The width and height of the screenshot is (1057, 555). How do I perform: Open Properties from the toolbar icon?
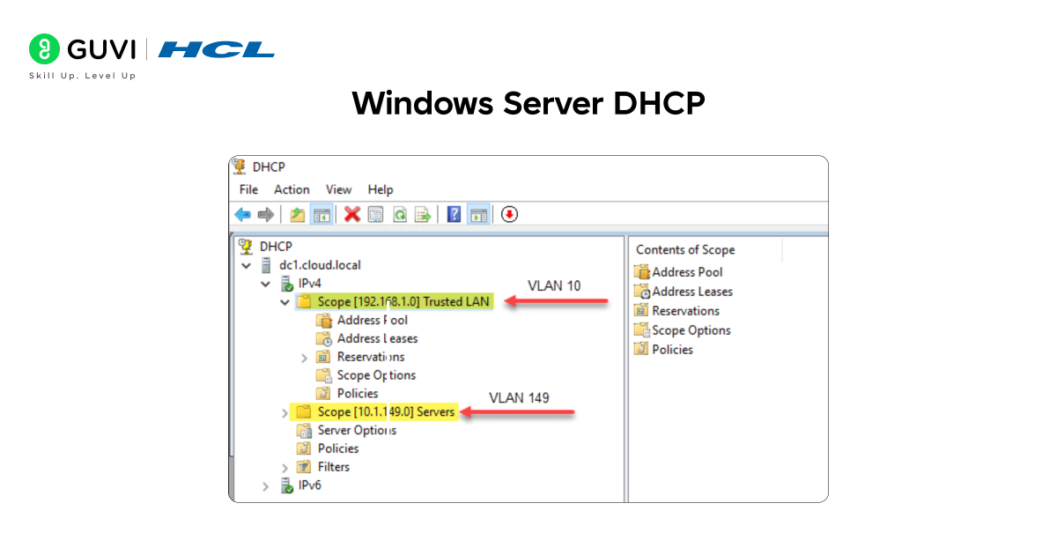[x=375, y=214]
